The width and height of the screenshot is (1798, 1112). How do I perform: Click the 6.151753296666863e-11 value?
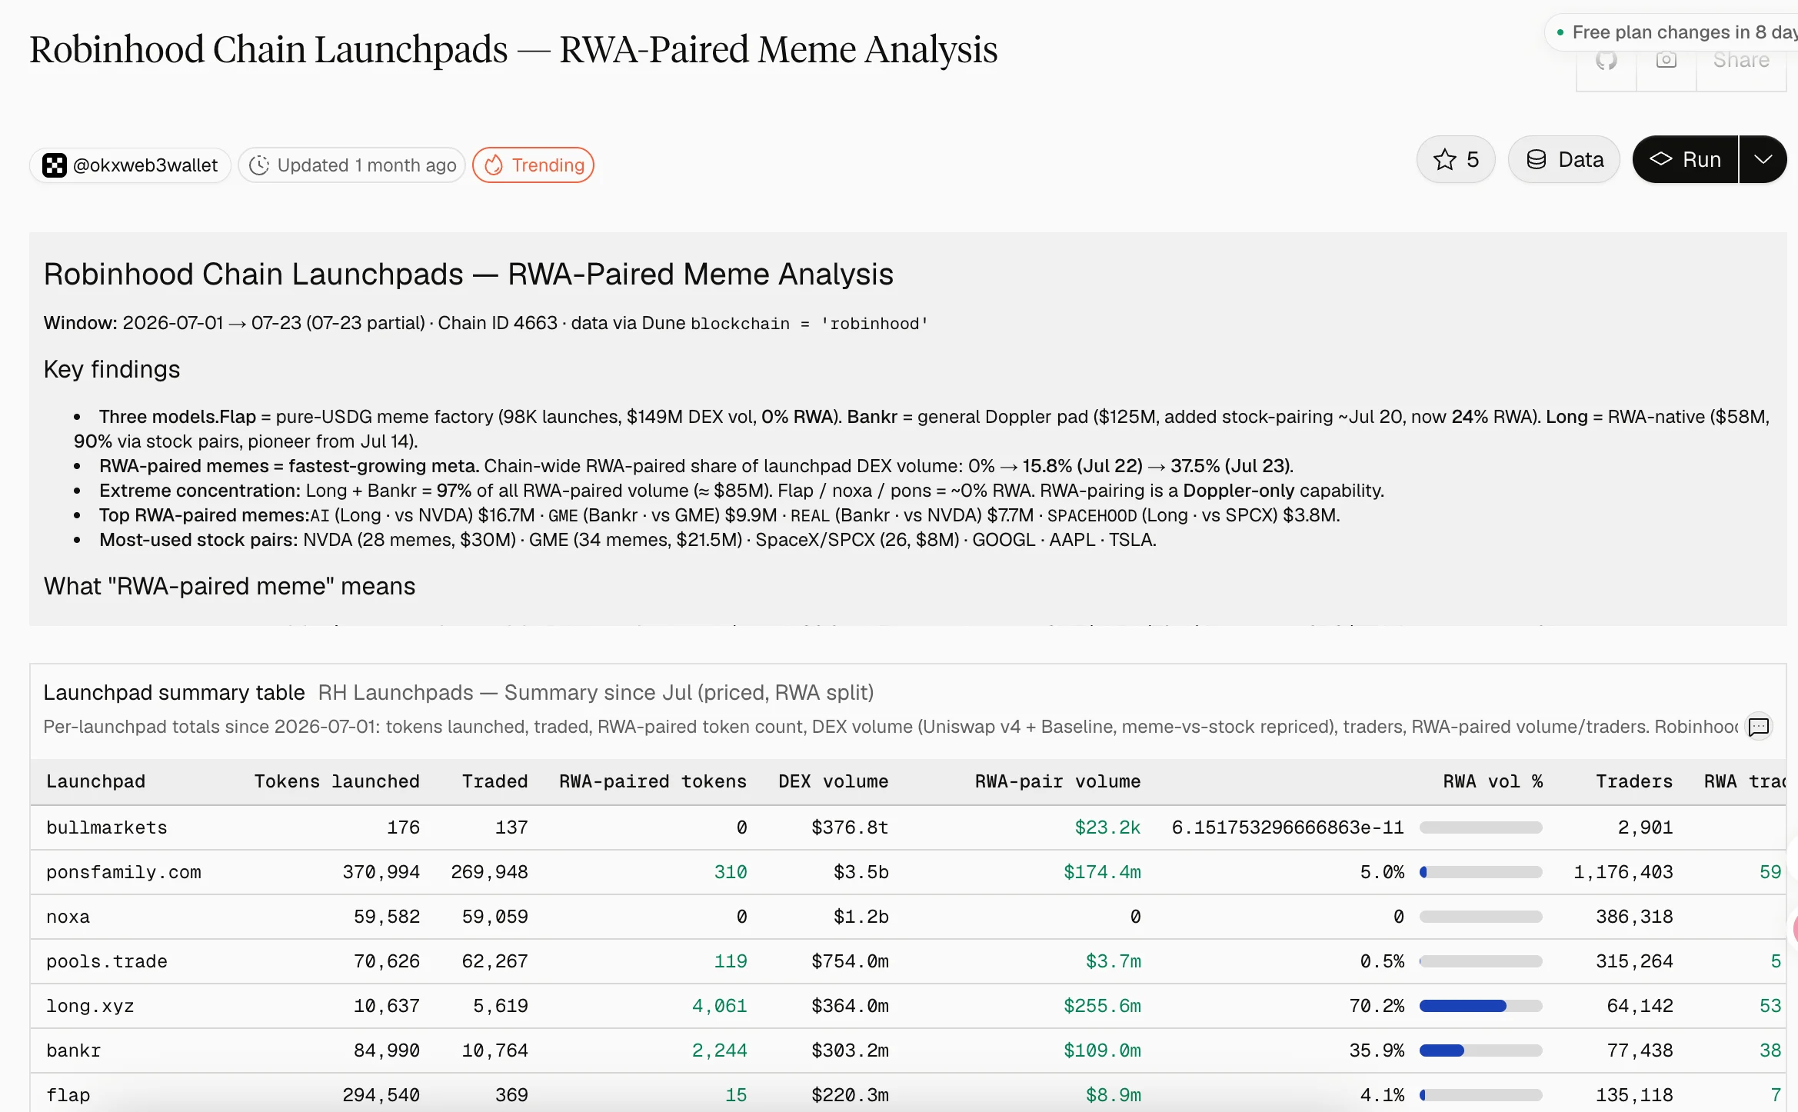click(x=1287, y=827)
